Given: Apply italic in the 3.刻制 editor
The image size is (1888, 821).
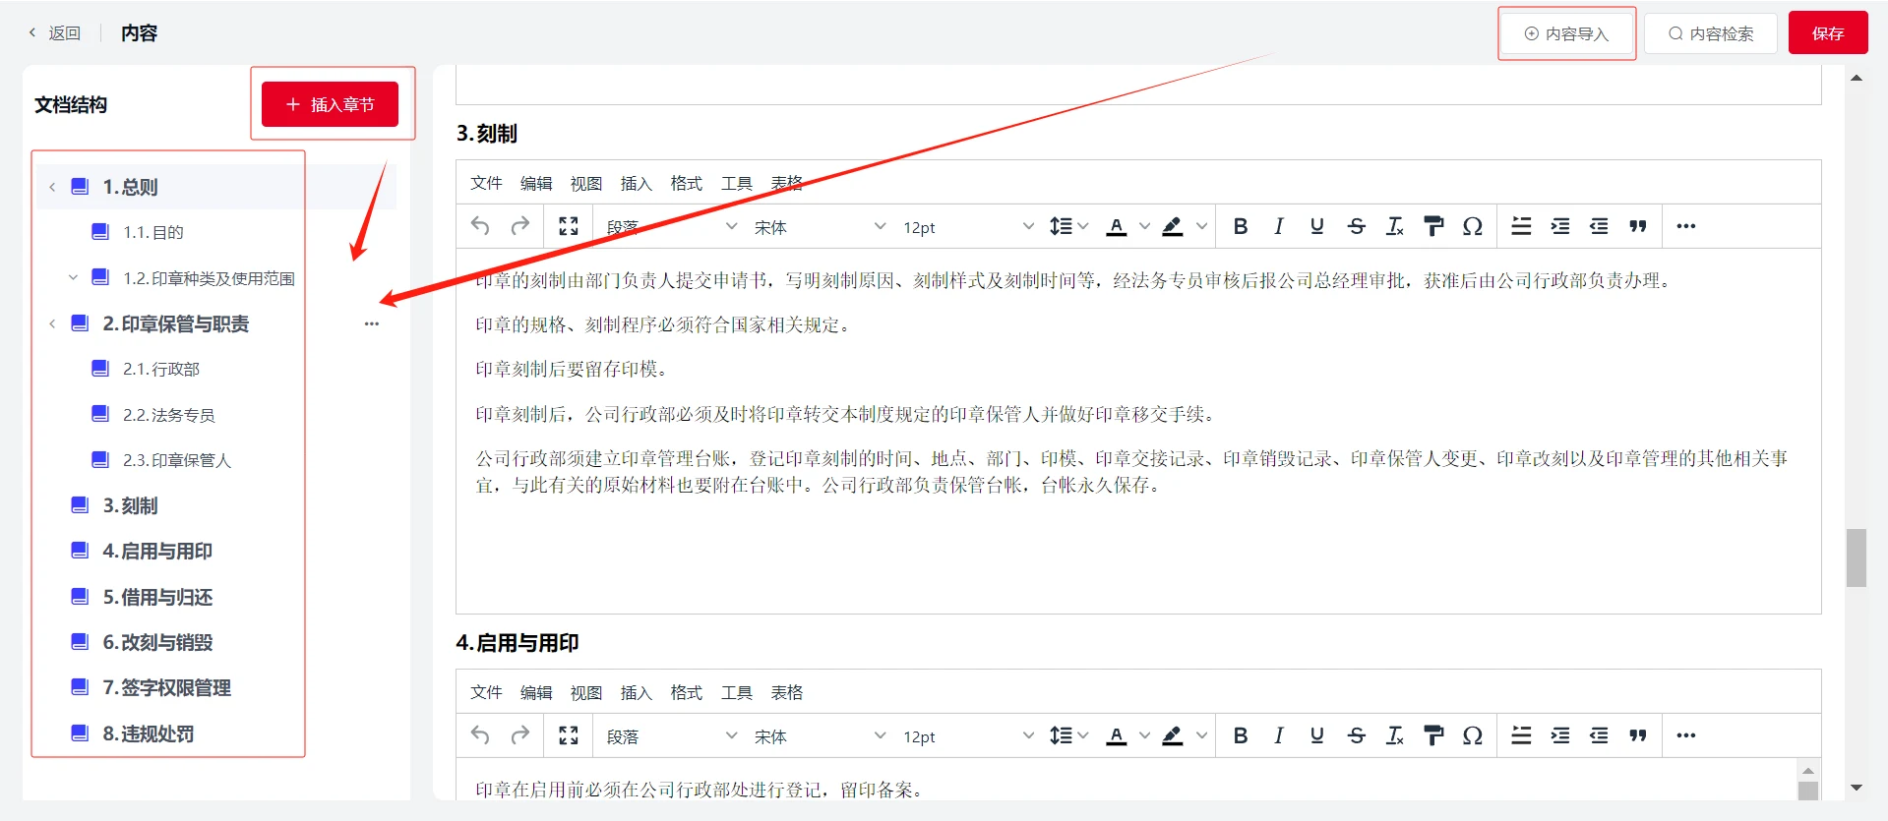Looking at the screenshot, I should pyautogui.click(x=1279, y=226).
